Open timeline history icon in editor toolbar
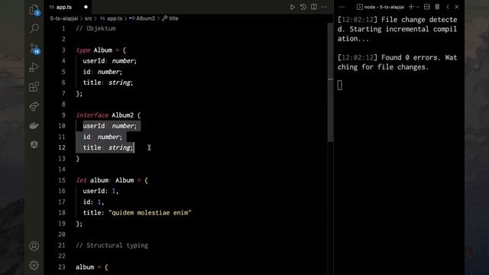 [303, 7]
